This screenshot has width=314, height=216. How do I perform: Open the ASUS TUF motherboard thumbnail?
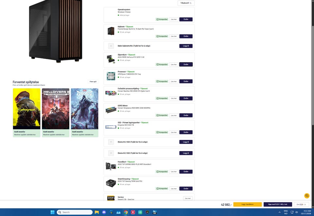coord(111,166)
